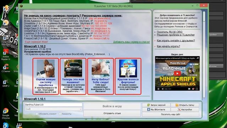Viewport: 227px width, 128px height.
Task: Click the 'Запрос версий' button
Action: [156, 105]
